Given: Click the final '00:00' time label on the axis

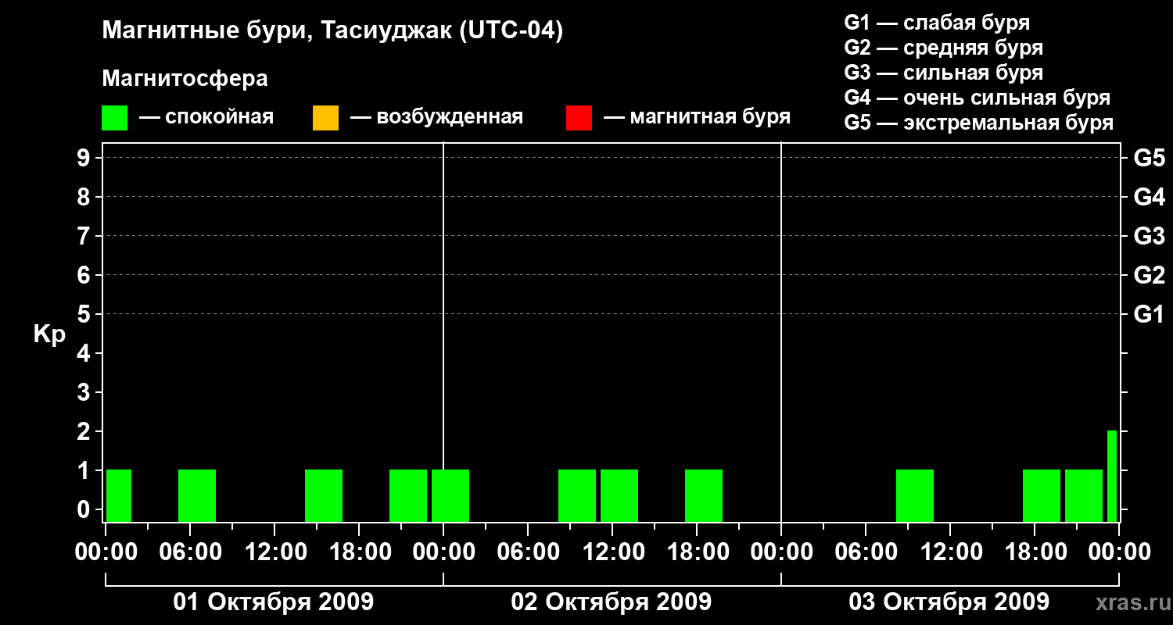Looking at the screenshot, I should point(1118,552).
